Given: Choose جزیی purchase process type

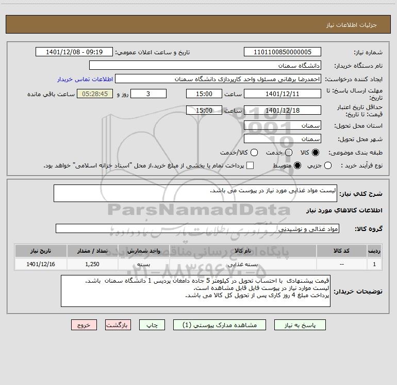Looking at the screenshot, I should 328,165.
